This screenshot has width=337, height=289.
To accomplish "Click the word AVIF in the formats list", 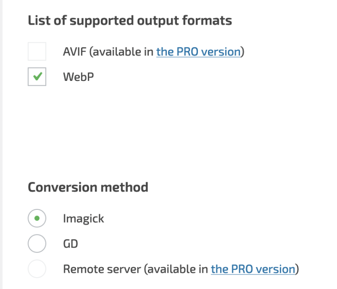I will tap(75, 52).
